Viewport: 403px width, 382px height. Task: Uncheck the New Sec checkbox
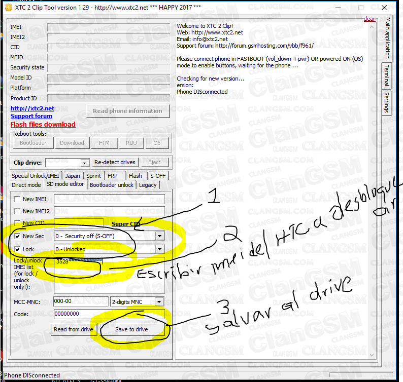pos(17,236)
